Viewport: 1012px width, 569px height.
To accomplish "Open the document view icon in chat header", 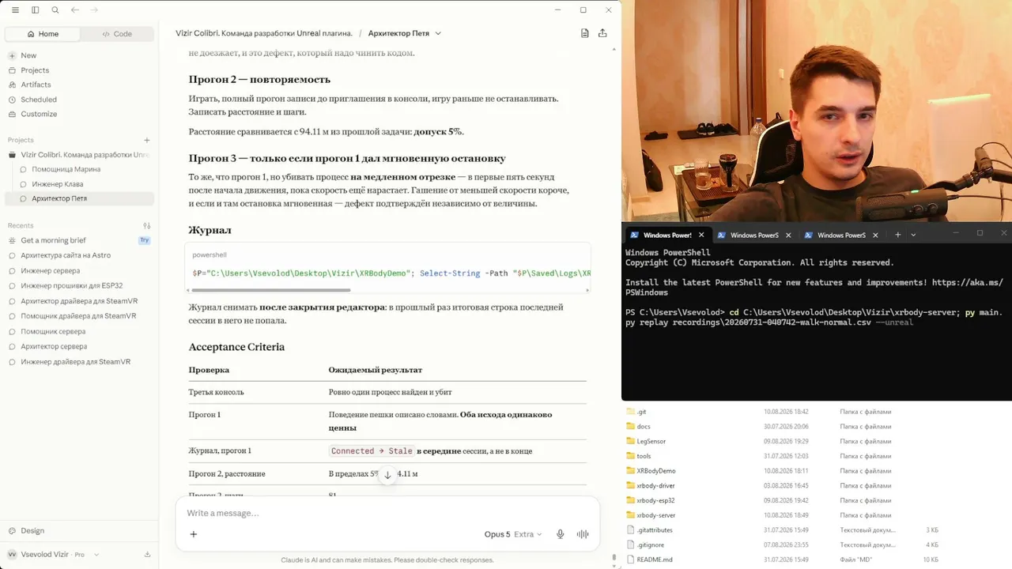I will point(585,33).
